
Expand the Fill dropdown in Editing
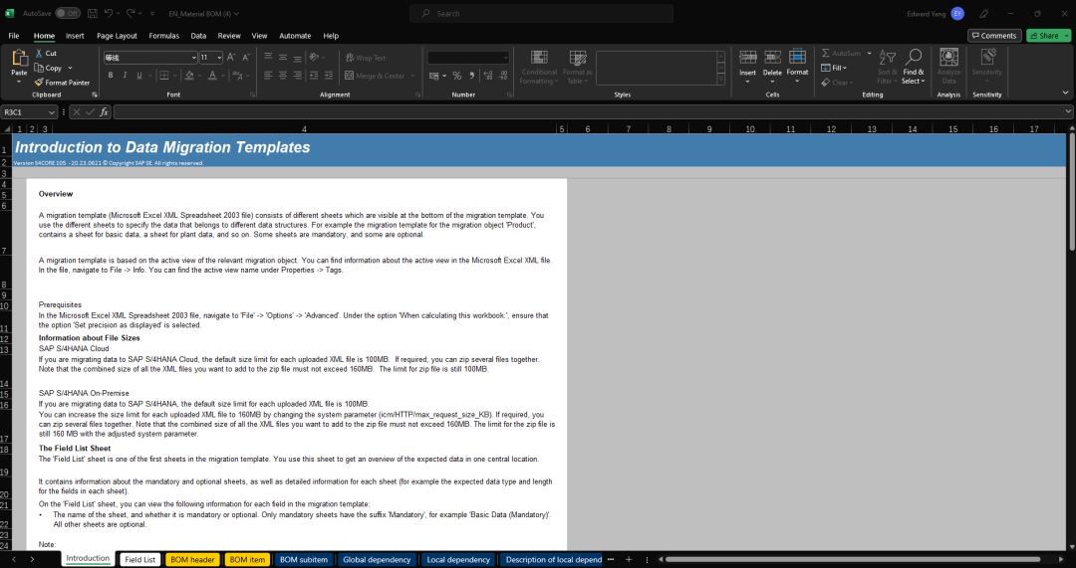pyautogui.click(x=845, y=68)
